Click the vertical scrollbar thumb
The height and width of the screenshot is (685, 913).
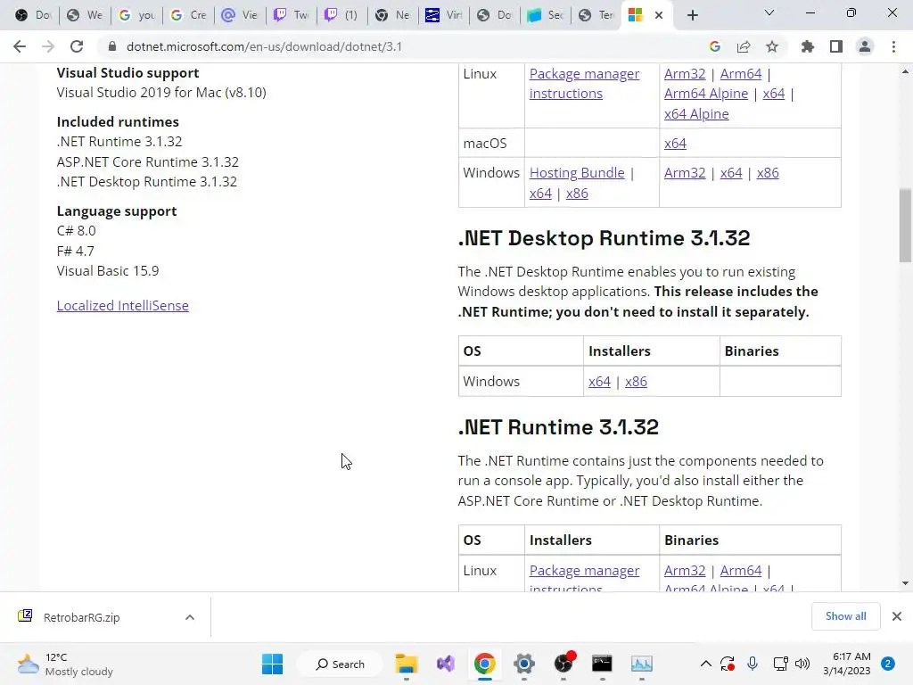point(905,226)
